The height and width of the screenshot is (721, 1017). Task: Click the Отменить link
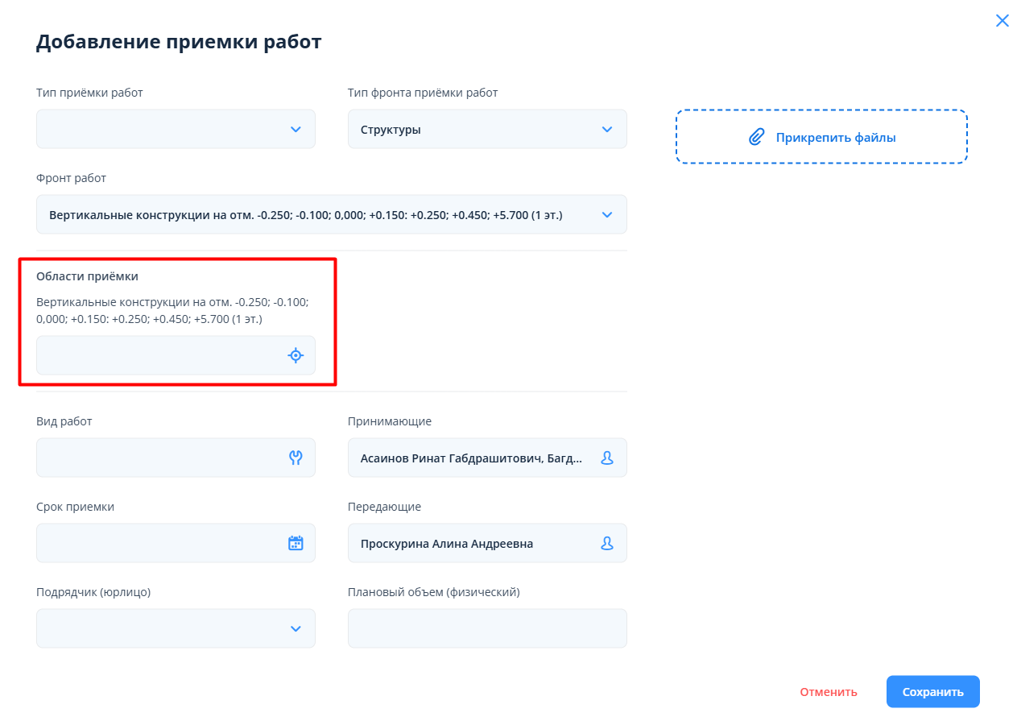coord(828,692)
